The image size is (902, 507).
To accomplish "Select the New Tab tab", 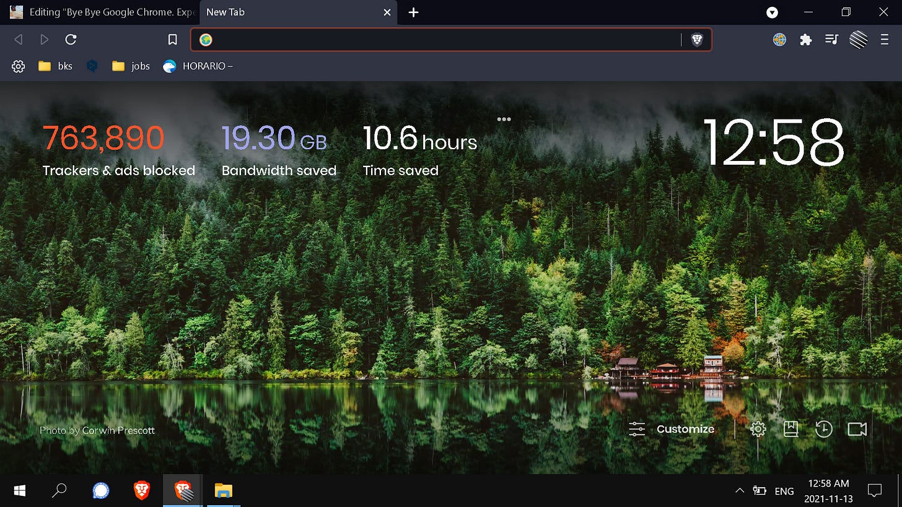I will tap(299, 12).
